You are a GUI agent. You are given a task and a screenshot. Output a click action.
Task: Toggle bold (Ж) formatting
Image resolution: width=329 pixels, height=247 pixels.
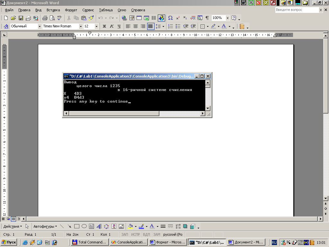[x=104, y=26]
